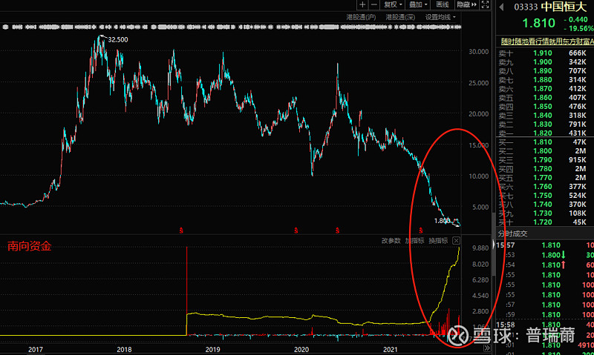The height and width of the screenshot is (355, 594).
Task: Click 加指标 to add an indicator
Action: [x=414, y=240]
